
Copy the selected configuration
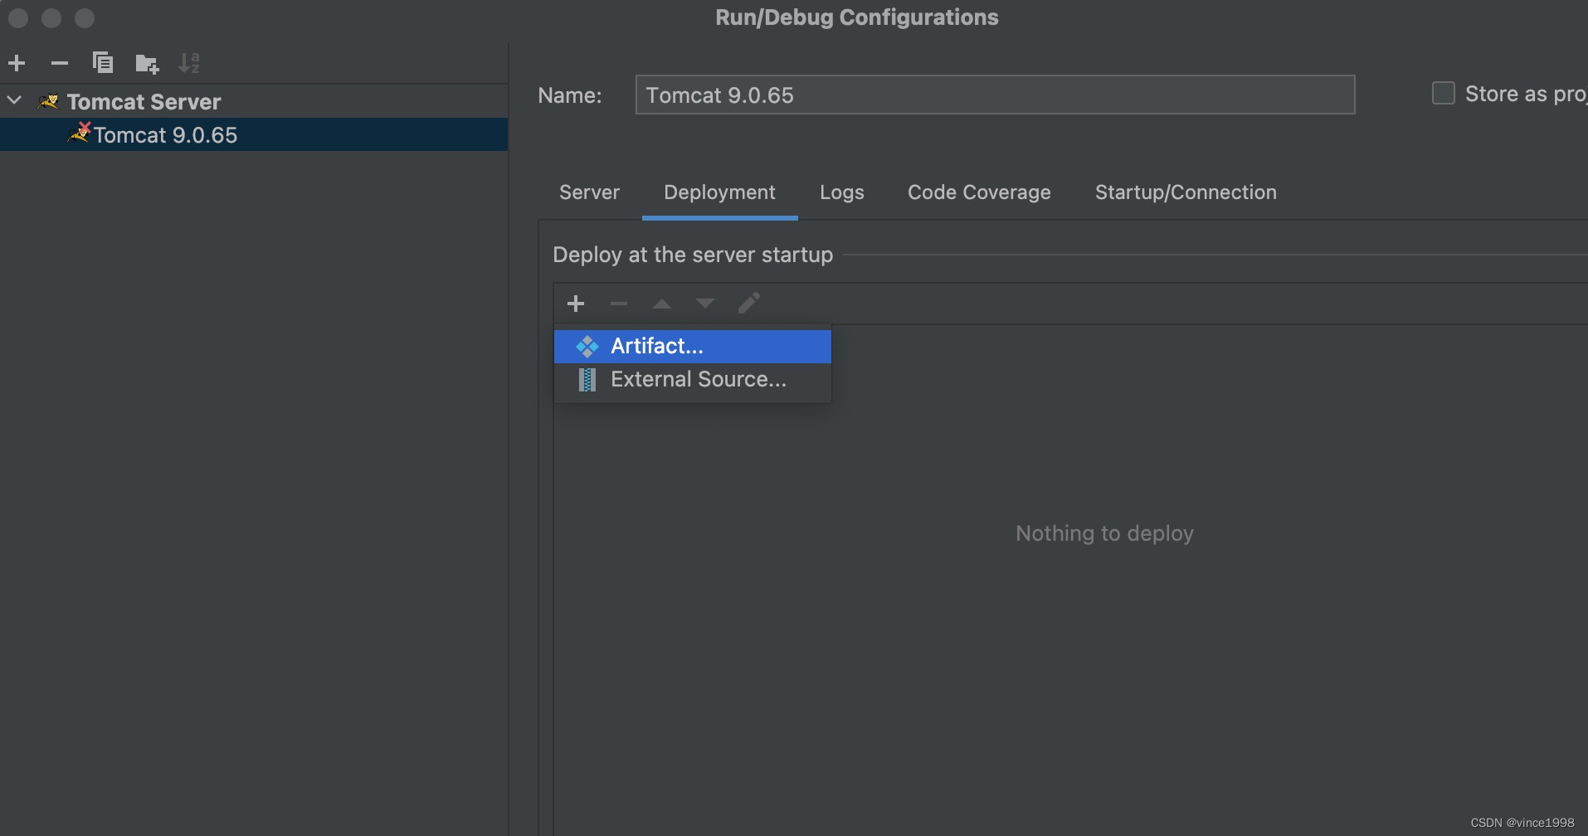click(x=103, y=63)
